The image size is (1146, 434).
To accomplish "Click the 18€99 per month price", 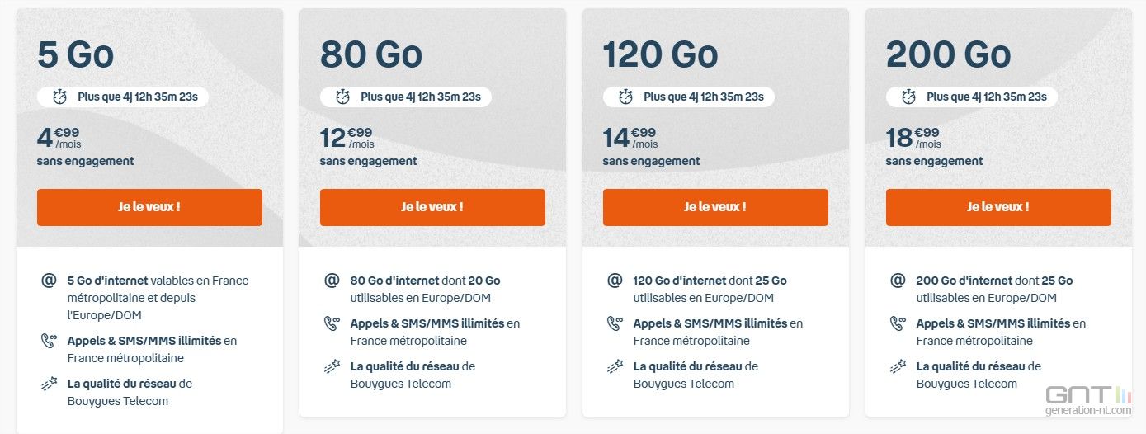I will pyautogui.click(x=913, y=137).
